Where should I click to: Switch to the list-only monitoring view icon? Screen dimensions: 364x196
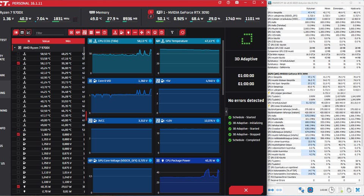[16, 33]
